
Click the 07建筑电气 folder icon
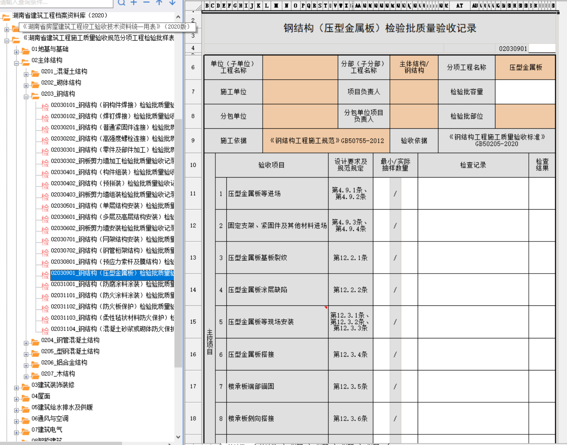click(25, 431)
